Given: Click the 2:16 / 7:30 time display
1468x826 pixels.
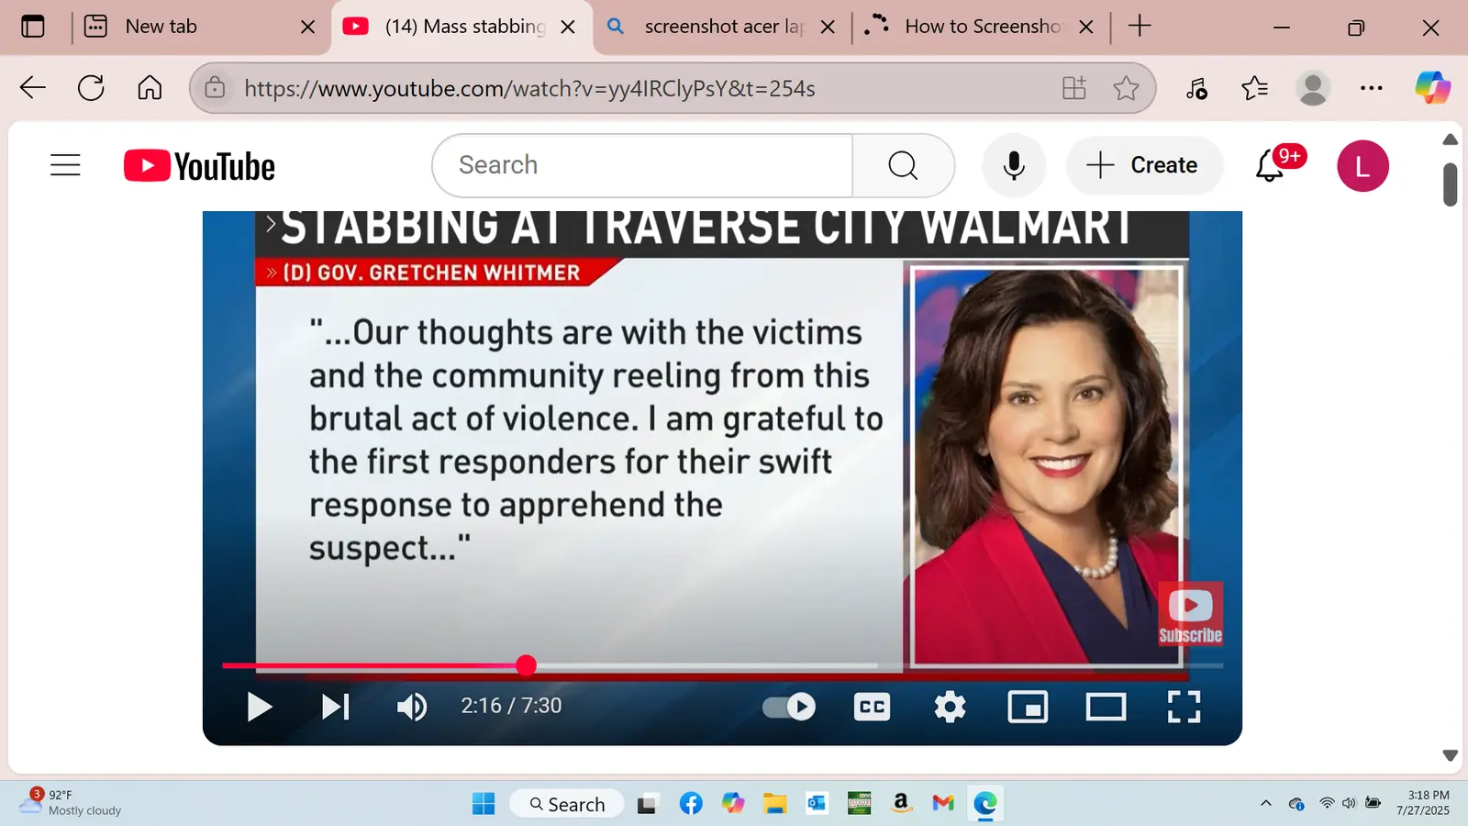Looking at the screenshot, I should click(x=511, y=706).
